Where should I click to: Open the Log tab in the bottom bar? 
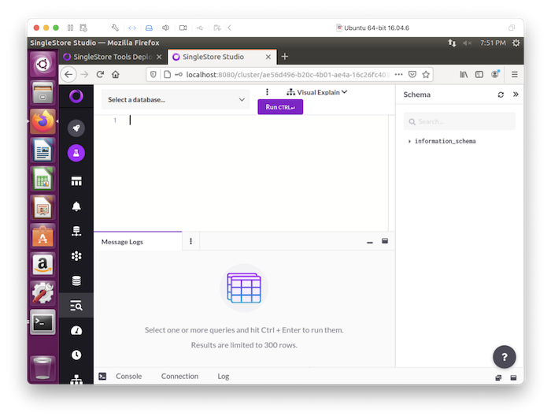click(223, 377)
